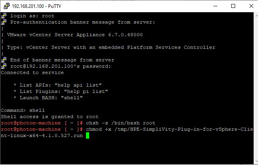This screenshot has height=165, width=258.
Task: Click the 'Command> shell' line
Action: (x=23, y=110)
